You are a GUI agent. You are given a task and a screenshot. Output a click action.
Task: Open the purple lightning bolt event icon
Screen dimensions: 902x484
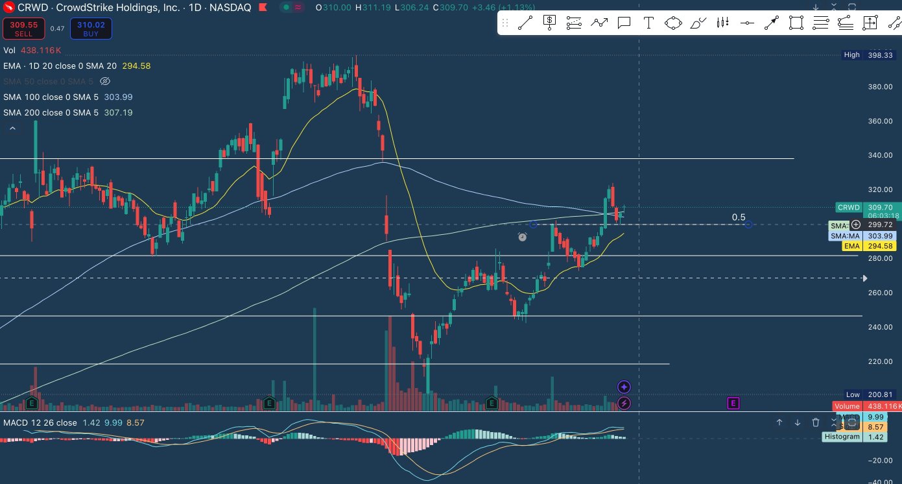point(624,404)
